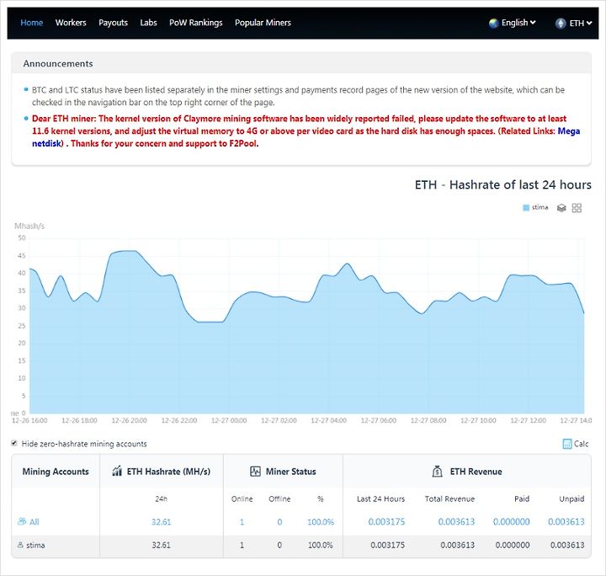The width and height of the screenshot is (606, 576).
Task: Click the stima row 100.0% status
Action: [321, 545]
